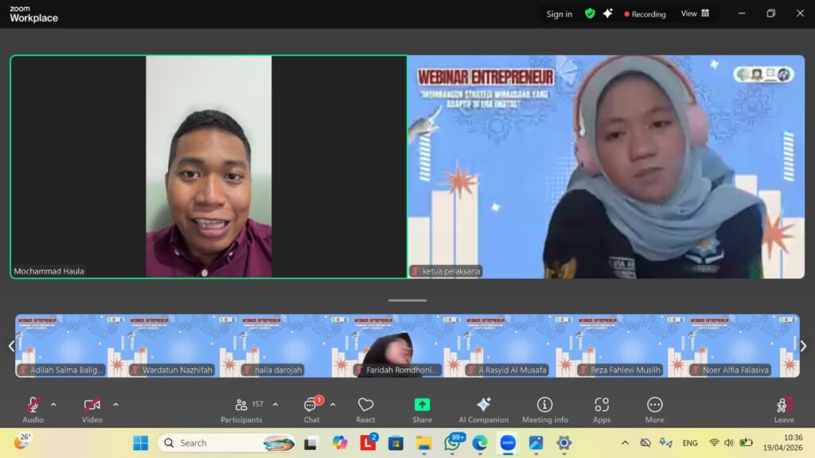This screenshot has height=458, width=815.
Task: Open the View layout dropdown
Action: tap(695, 14)
